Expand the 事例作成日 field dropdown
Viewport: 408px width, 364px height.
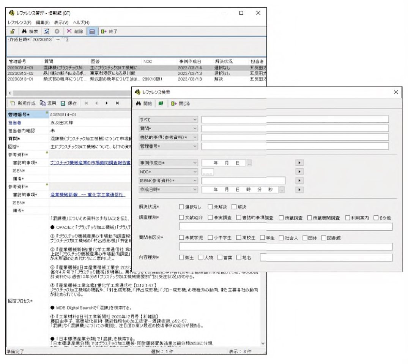(195, 163)
